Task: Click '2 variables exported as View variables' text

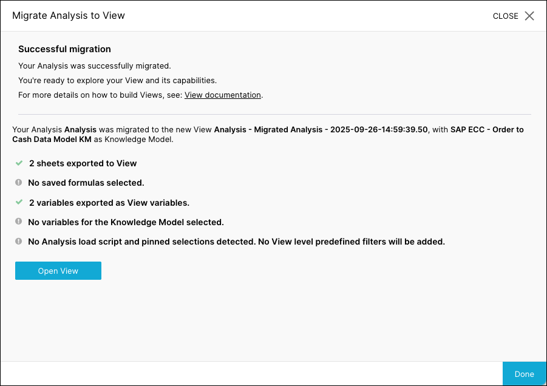Action: (x=109, y=203)
